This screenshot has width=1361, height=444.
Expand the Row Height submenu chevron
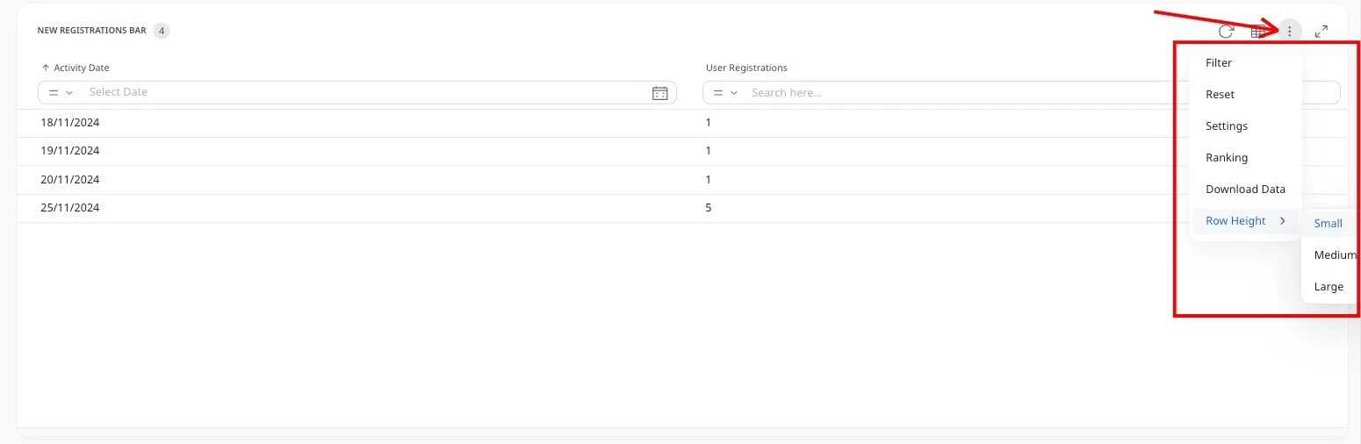[1282, 221]
